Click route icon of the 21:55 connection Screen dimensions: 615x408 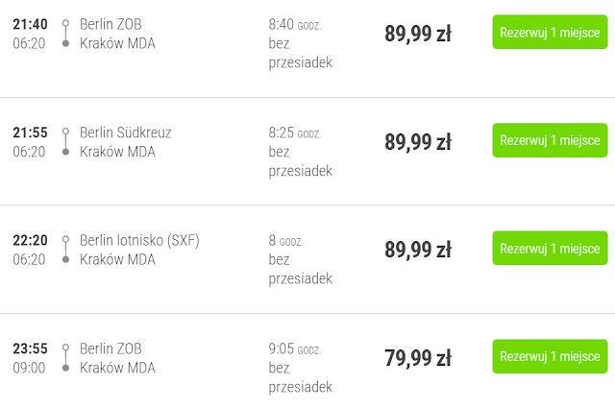coord(64,141)
